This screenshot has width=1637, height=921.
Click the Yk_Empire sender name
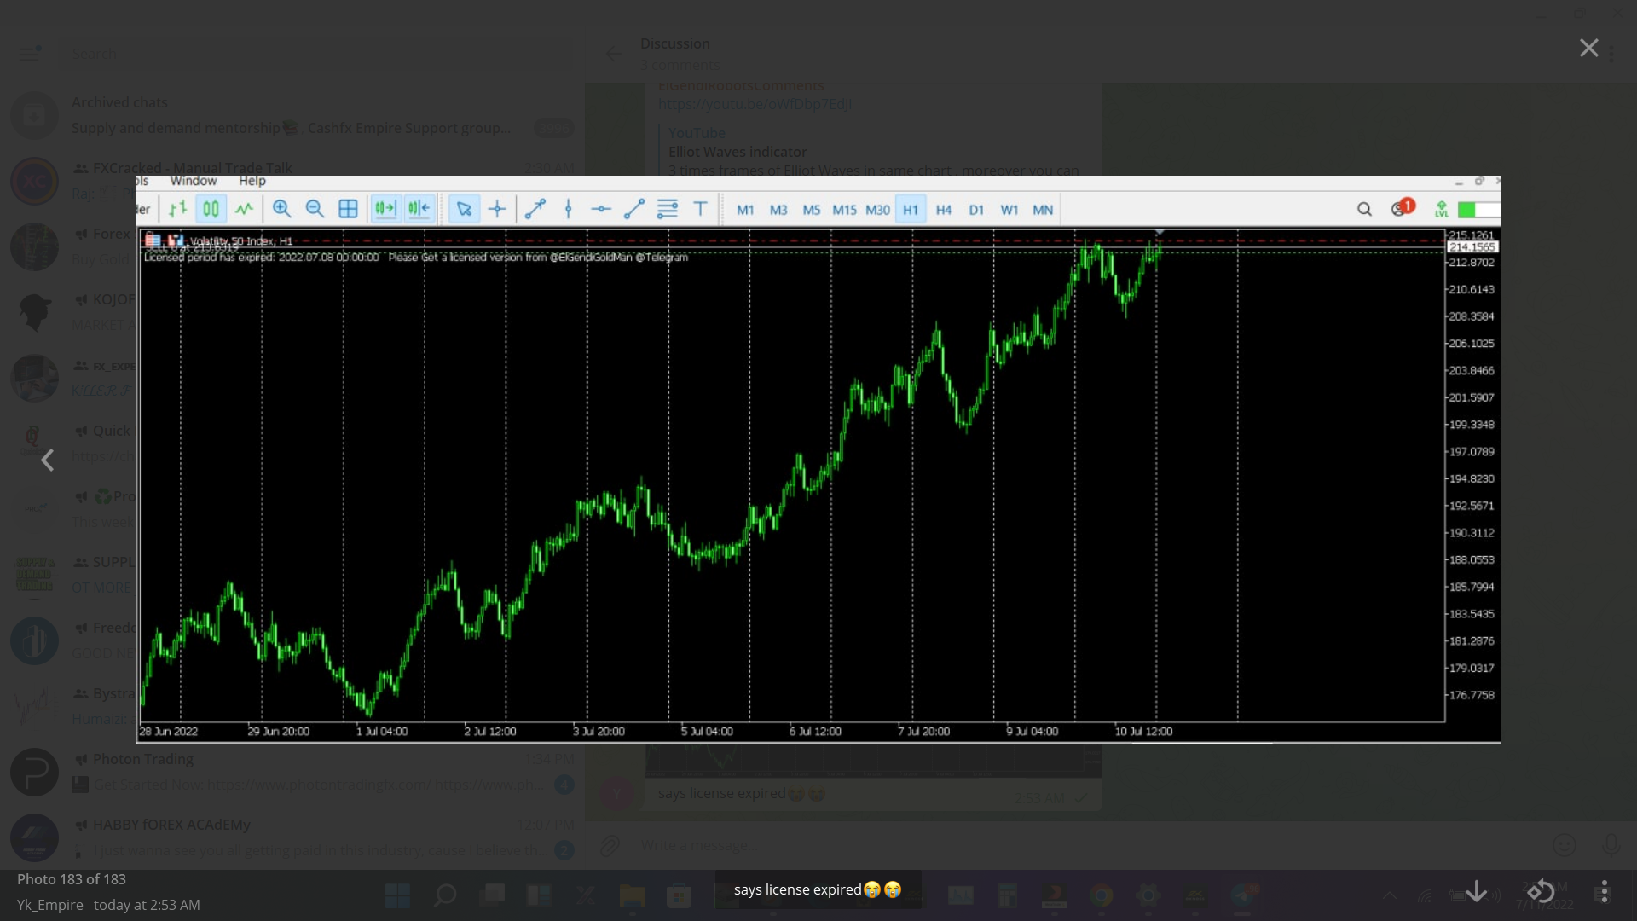[x=50, y=905]
